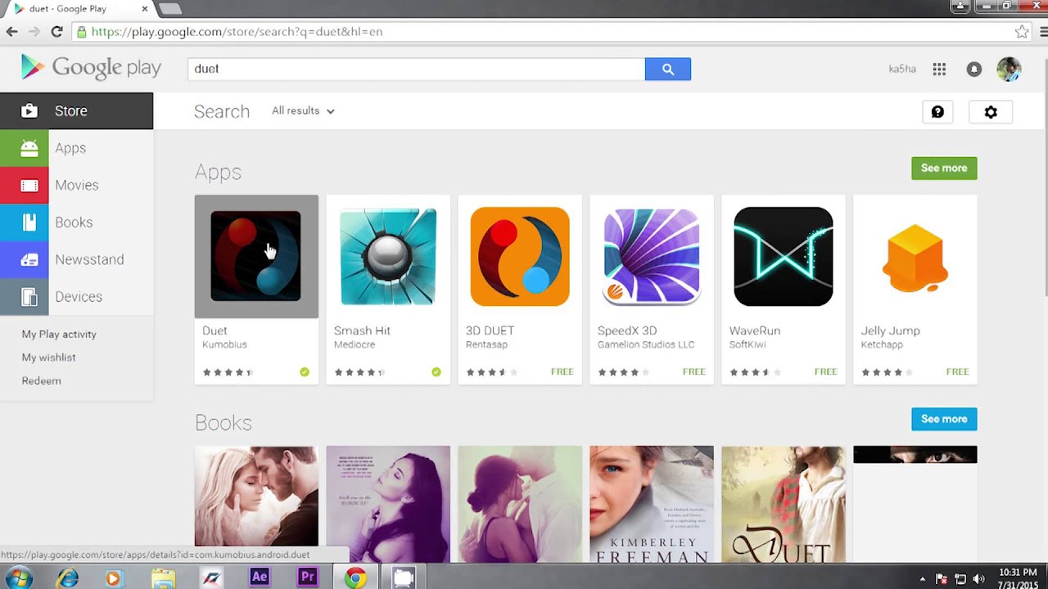1048x589 pixels.
Task: Open the Redeem link
Action: 41,380
